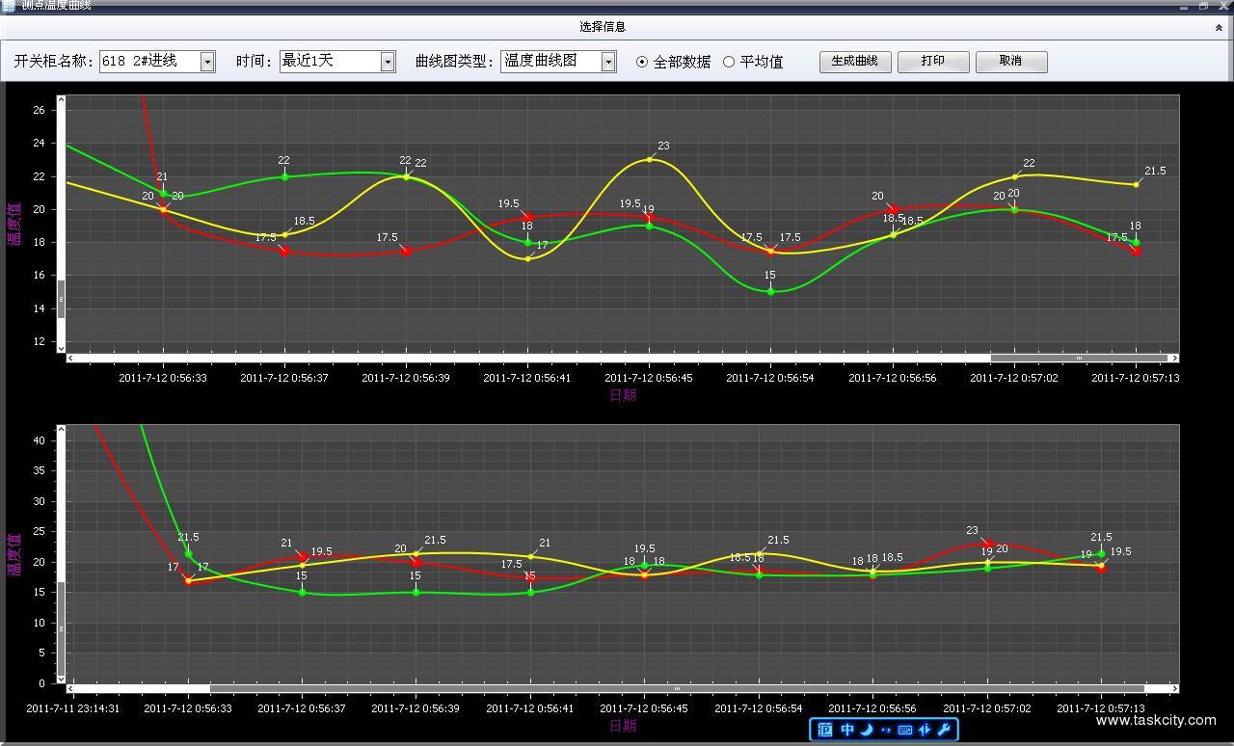Click the 取消 button
Image resolution: width=1234 pixels, height=746 pixels.
[x=1010, y=62]
